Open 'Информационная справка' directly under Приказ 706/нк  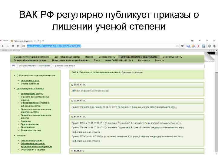coord(86,132)
